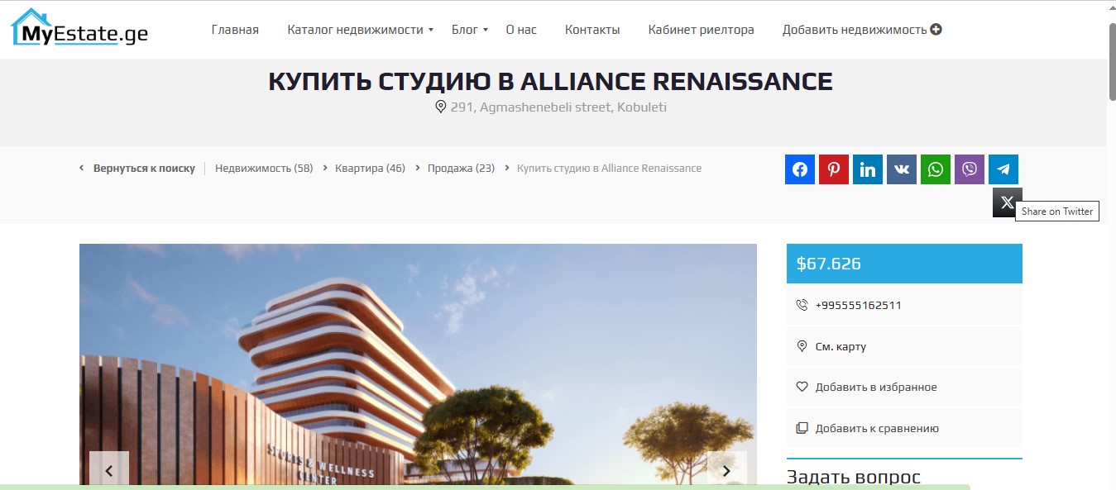Select Добавить недвижимость in navigation
1116x490 pixels.
pyautogui.click(x=855, y=30)
